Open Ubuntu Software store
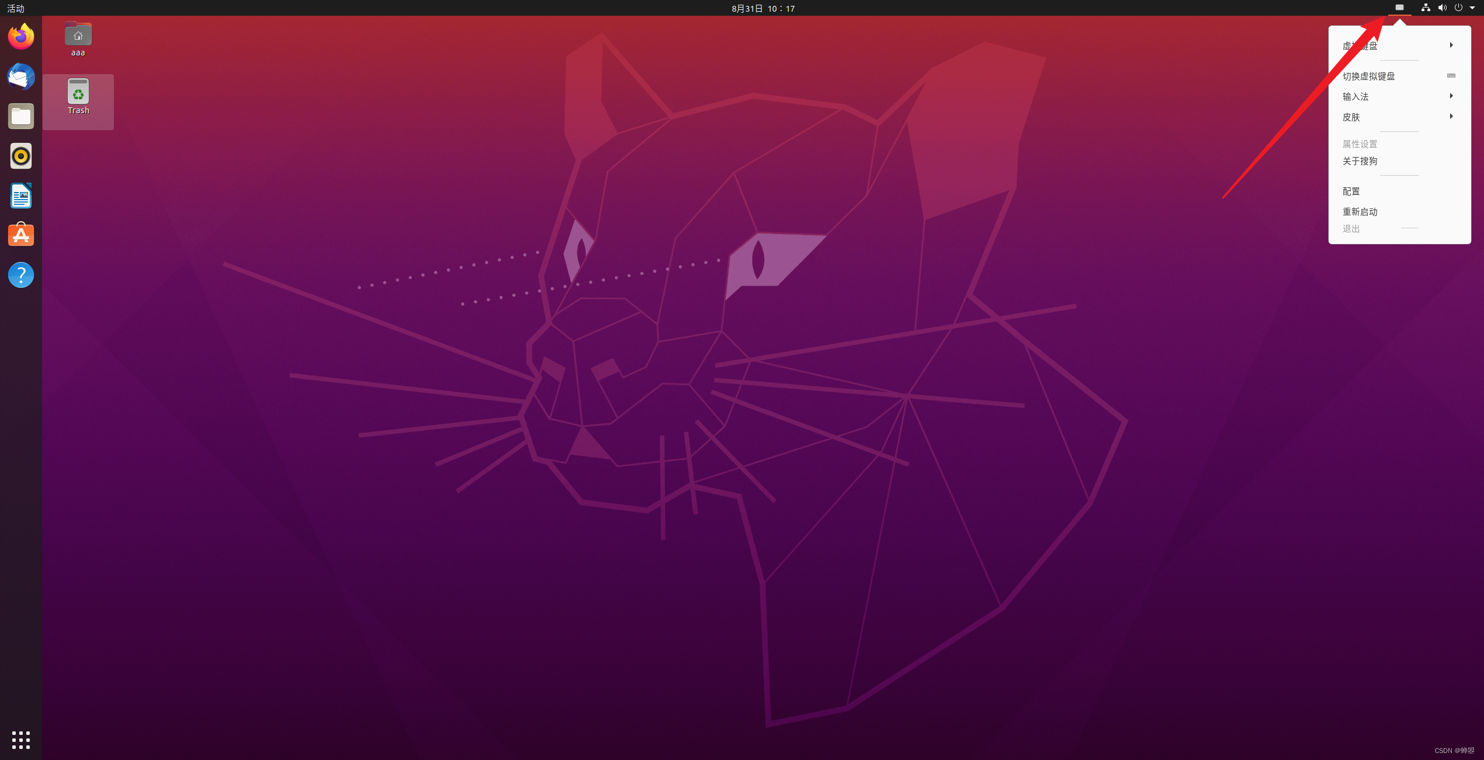This screenshot has height=760, width=1484. pyautogui.click(x=21, y=235)
